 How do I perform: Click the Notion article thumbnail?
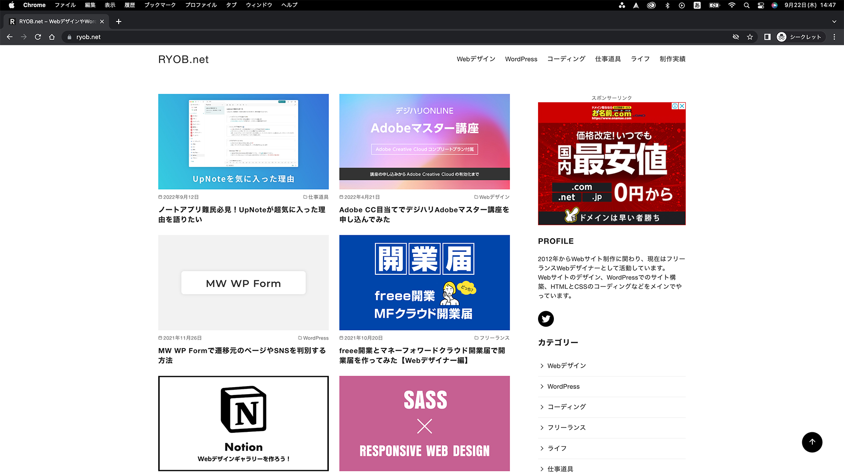(x=243, y=423)
